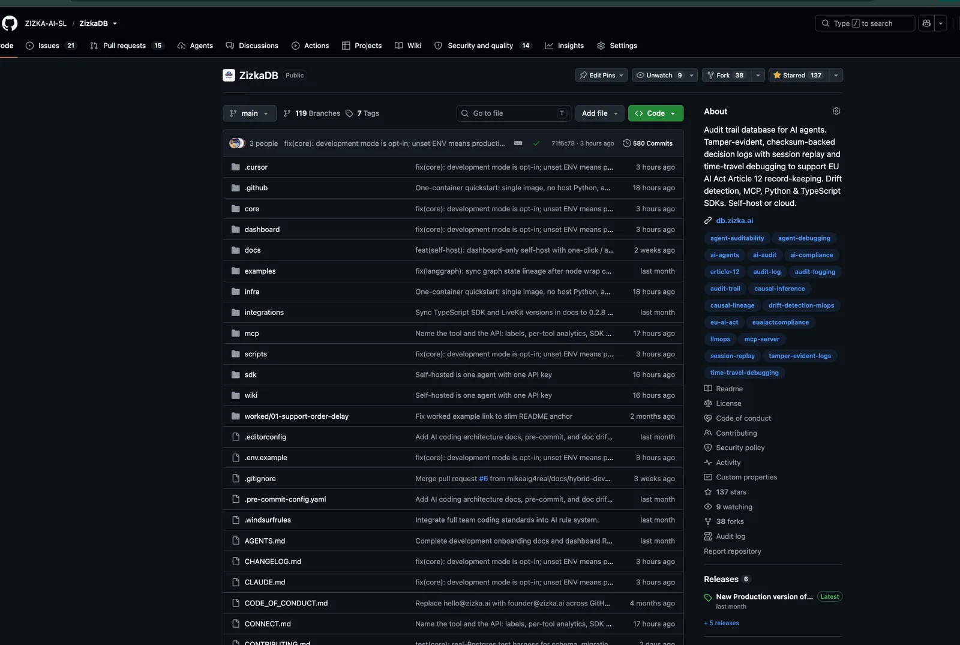Toggle the Starred button
The width and height of the screenshot is (960, 645).
pos(797,75)
